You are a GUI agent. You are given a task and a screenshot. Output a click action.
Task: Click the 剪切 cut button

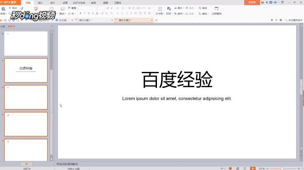13,8
